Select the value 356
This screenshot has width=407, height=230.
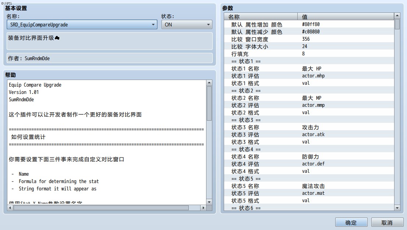click(306, 39)
